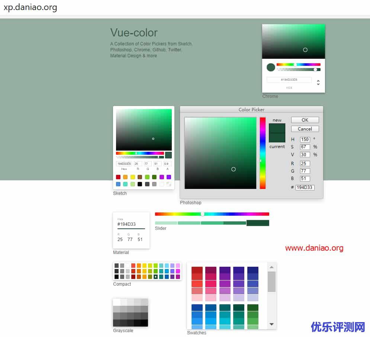The image size is (370, 337).
Task: Select teal preset swatch in Sketch picker
Action: (125, 184)
